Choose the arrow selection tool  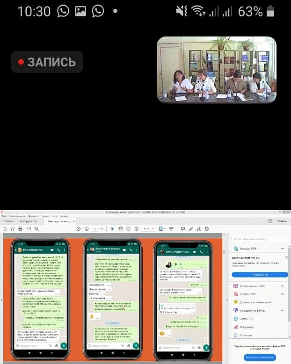click(112, 229)
